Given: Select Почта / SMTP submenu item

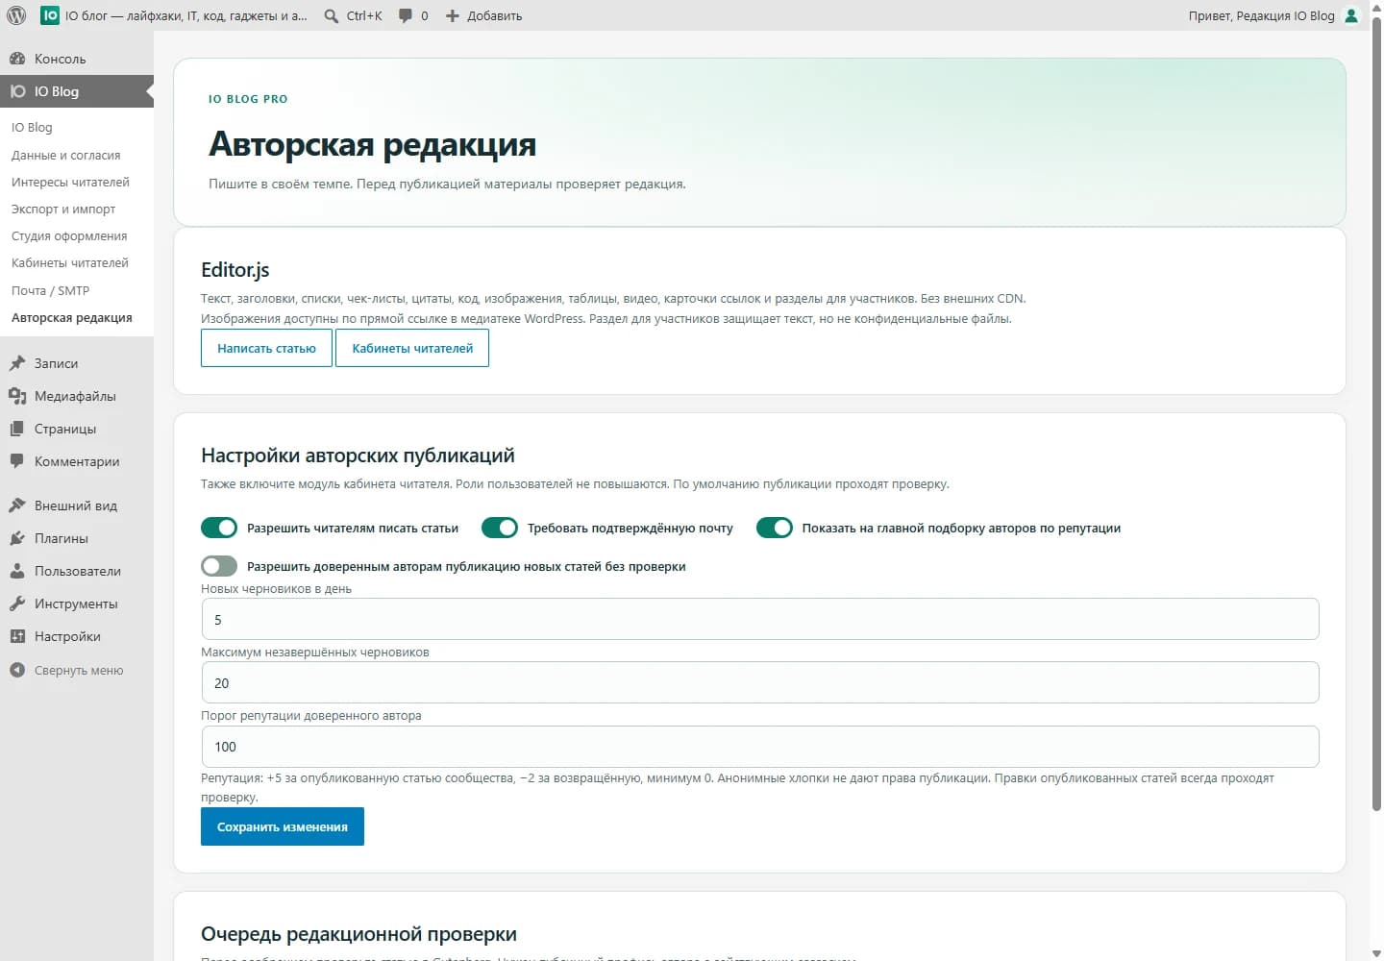Looking at the screenshot, I should pos(50,290).
